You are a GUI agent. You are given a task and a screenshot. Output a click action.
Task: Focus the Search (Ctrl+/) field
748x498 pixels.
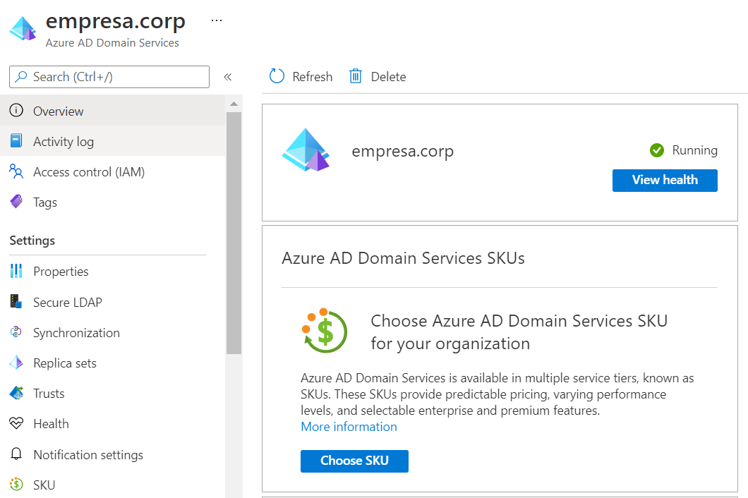click(109, 77)
